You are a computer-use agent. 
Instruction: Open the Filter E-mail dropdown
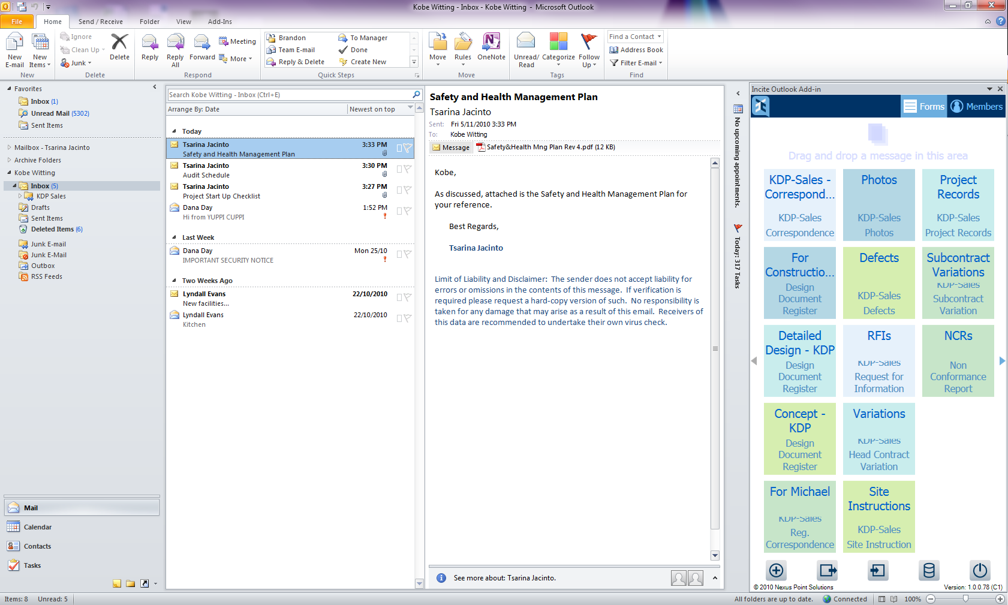636,63
